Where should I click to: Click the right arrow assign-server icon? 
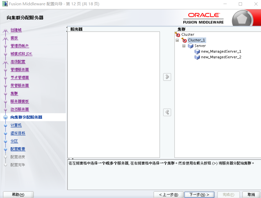(167, 77)
